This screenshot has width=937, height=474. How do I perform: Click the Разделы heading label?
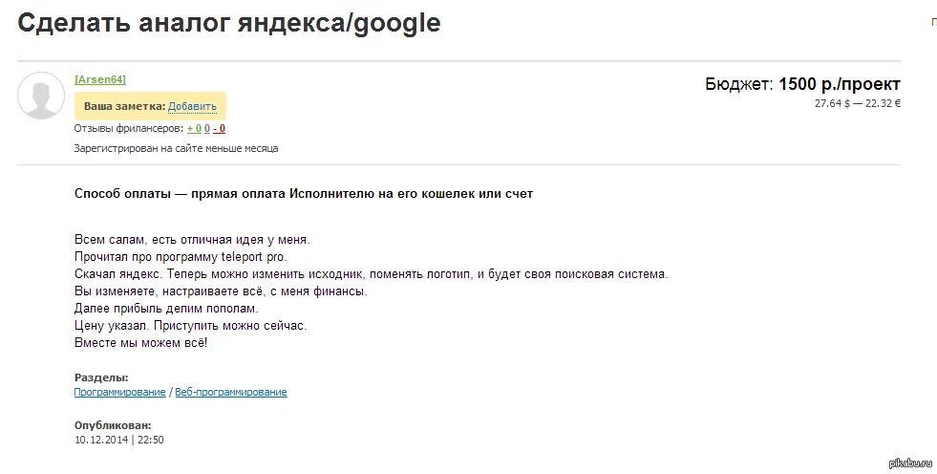click(100, 377)
